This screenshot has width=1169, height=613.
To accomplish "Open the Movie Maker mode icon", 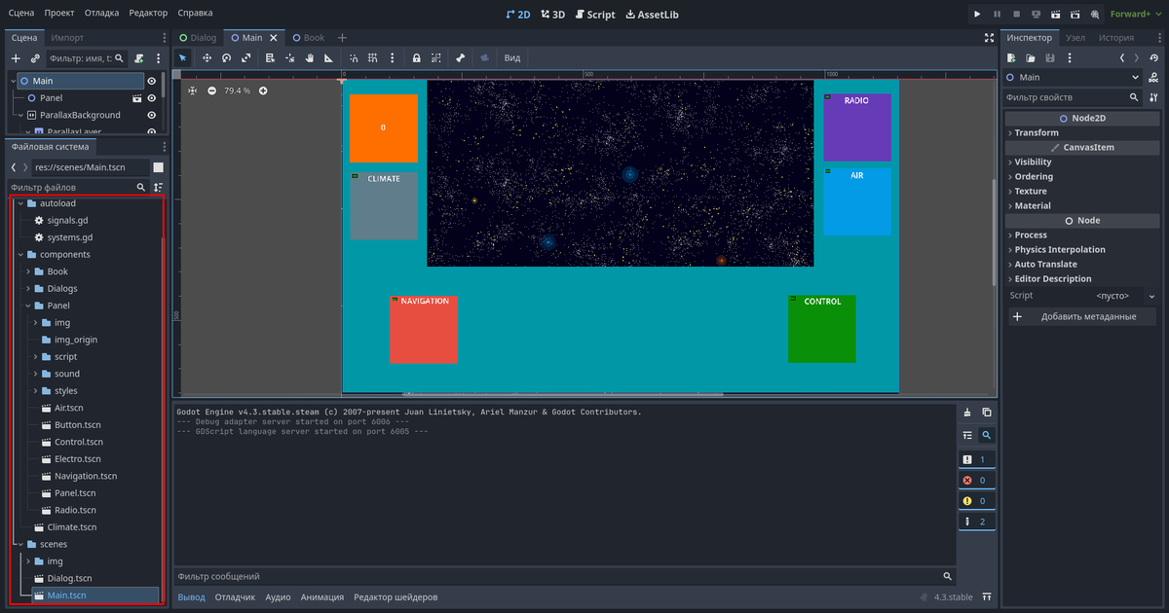I will [1094, 14].
